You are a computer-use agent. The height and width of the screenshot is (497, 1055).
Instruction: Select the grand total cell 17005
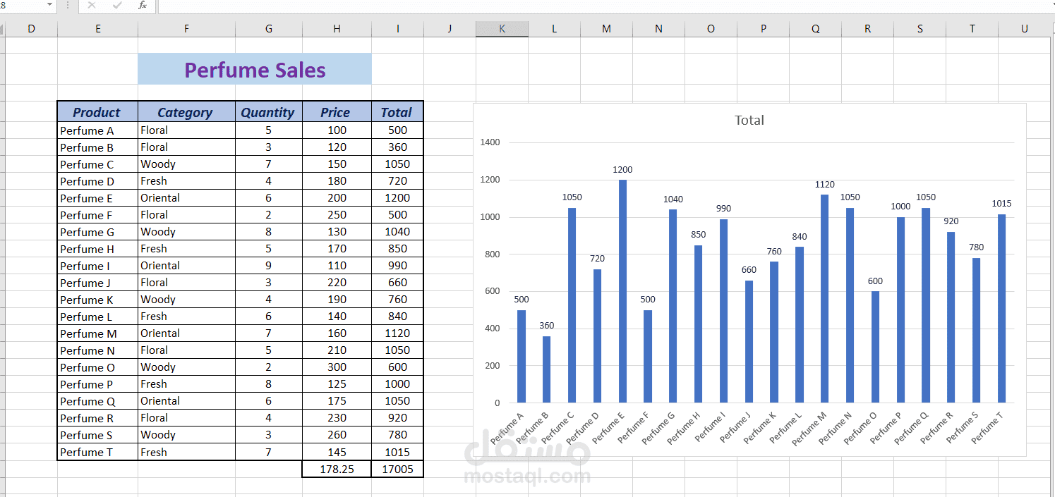(x=397, y=469)
